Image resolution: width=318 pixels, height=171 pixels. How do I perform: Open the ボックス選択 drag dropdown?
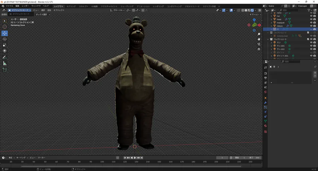coord(43,14)
